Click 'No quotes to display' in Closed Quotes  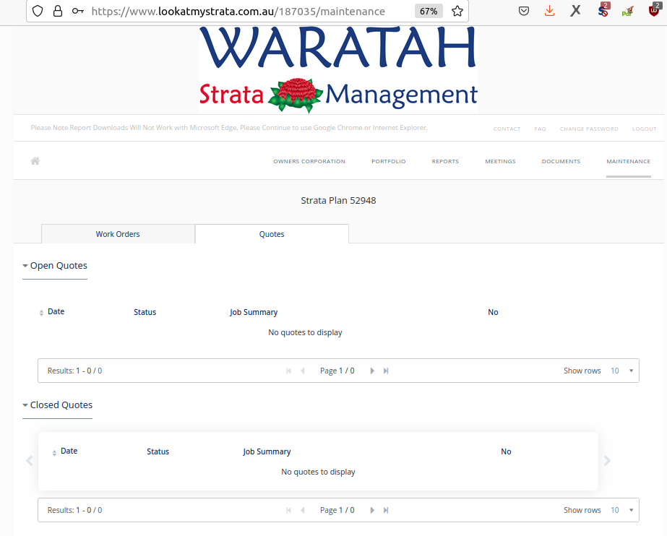point(318,472)
